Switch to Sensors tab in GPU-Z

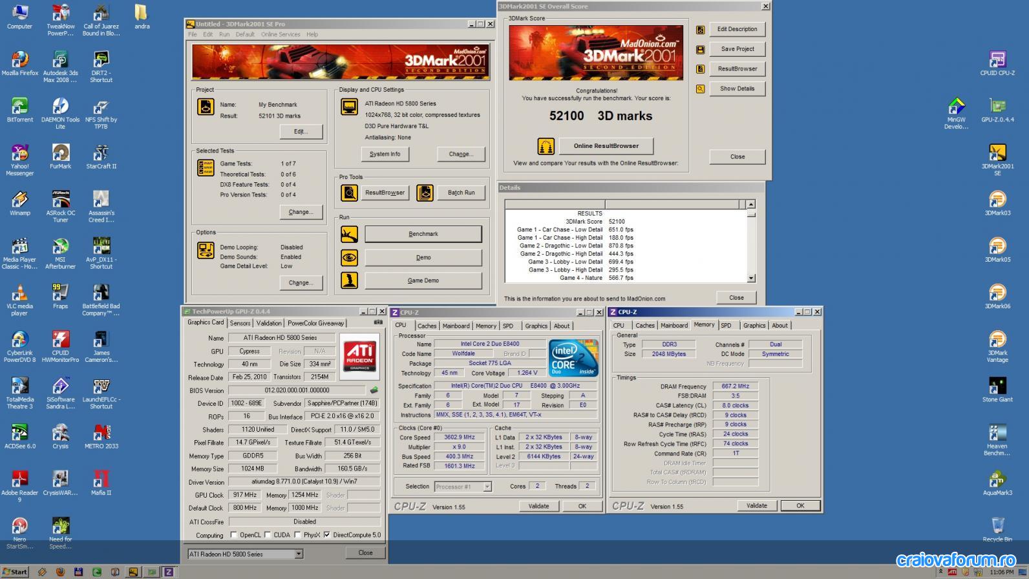point(240,323)
